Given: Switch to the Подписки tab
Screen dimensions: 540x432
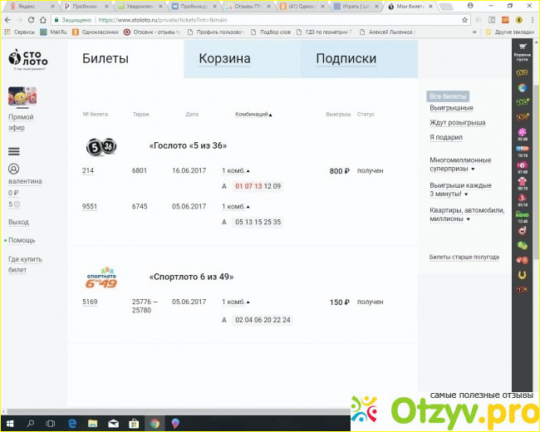Looking at the screenshot, I should click(346, 59).
